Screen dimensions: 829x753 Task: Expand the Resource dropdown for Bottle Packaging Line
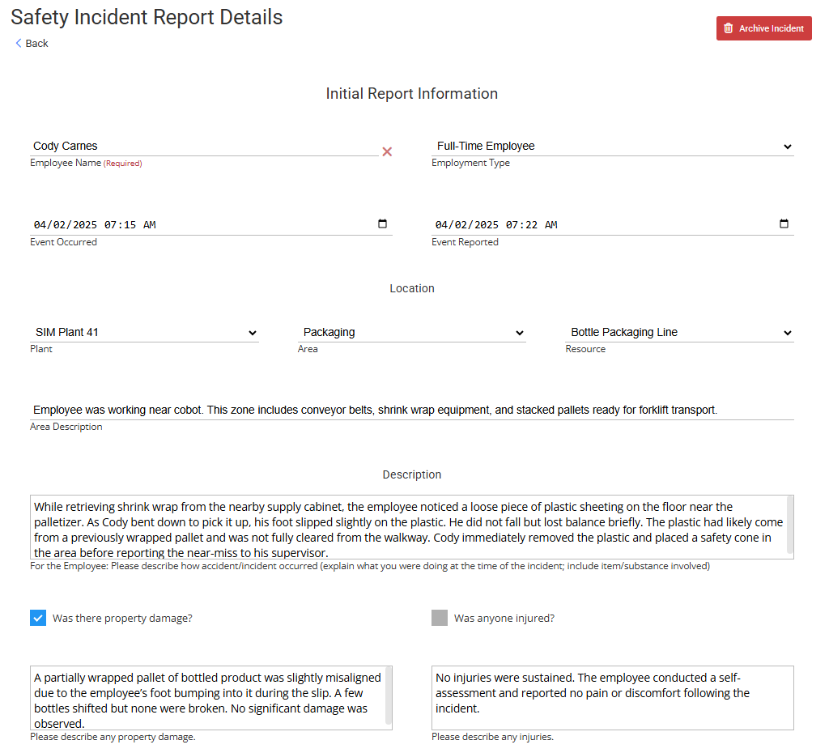tap(679, 333)
